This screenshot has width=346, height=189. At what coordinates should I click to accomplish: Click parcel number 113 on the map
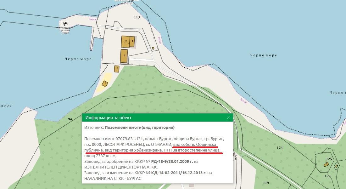(x=137, y=17)
